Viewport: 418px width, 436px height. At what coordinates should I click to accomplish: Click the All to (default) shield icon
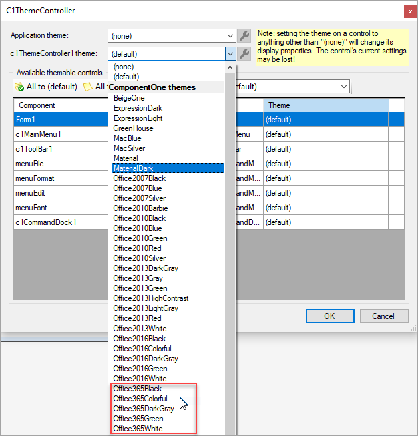click(19, 87)
